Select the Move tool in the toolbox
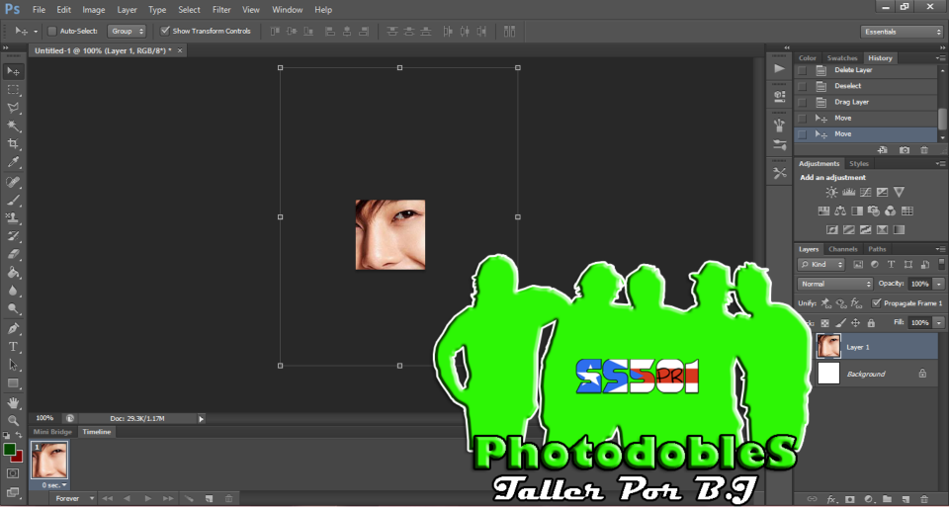Viewport: 949px width, 507px height. (13, 71)
